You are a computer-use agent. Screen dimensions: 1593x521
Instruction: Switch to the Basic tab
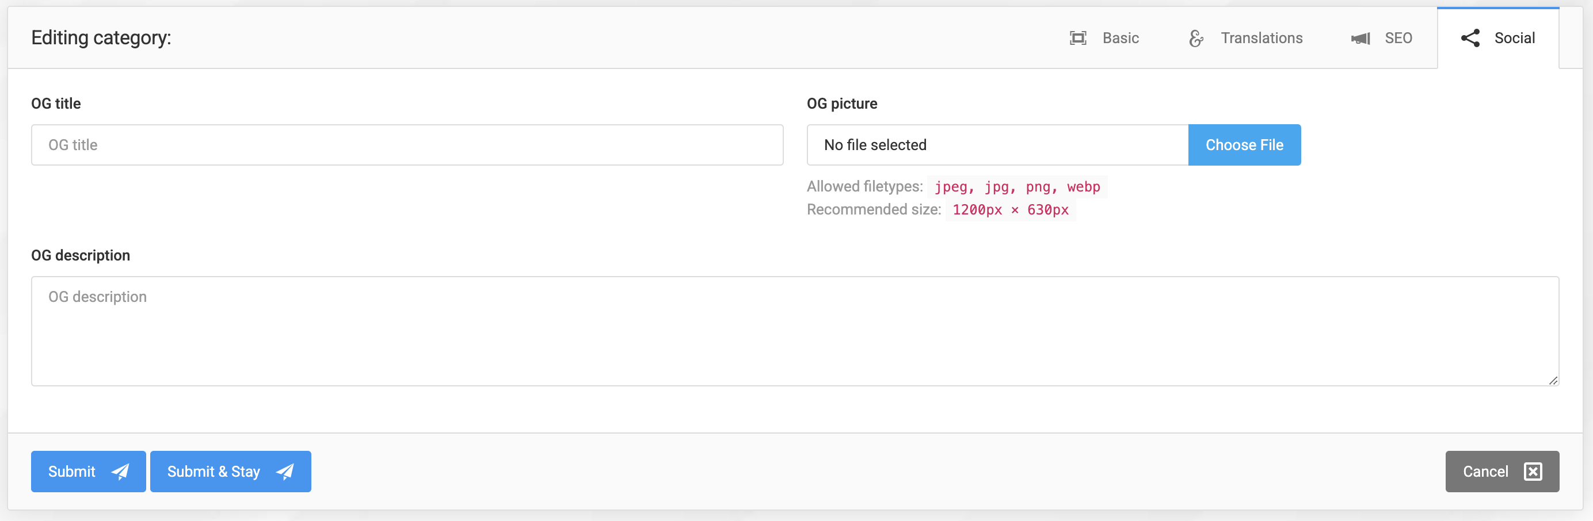pos(1120,39)
